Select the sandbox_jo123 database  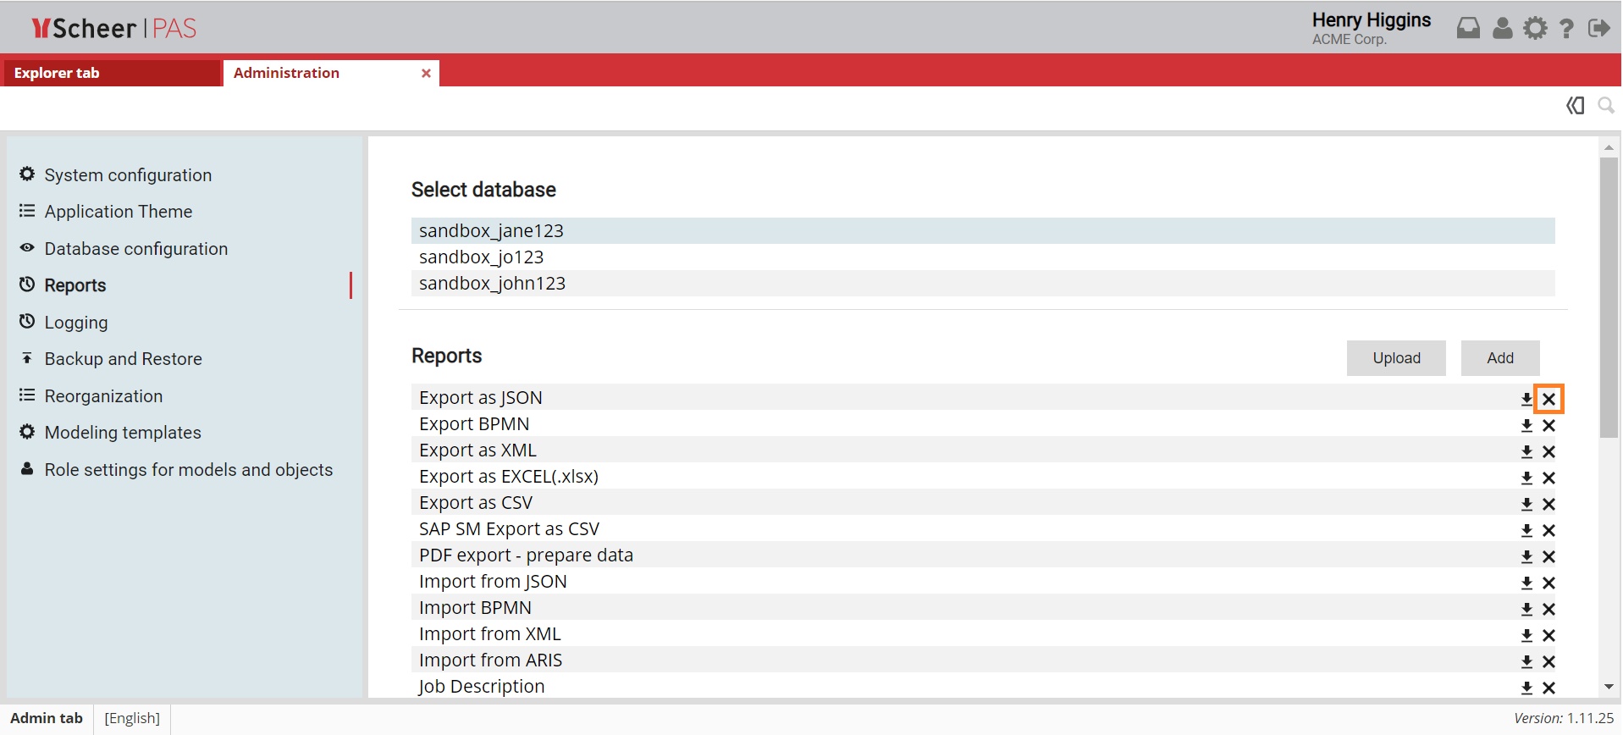(481, 257)
